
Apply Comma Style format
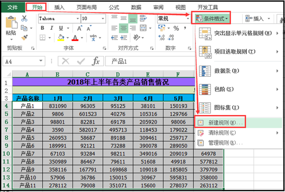(185, 28)
